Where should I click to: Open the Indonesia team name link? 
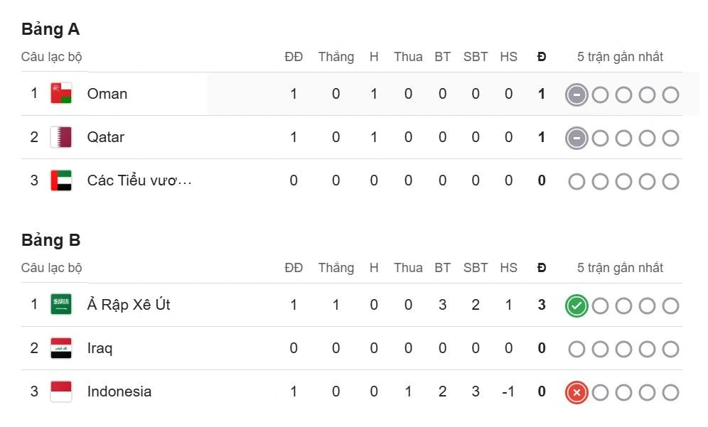point(119,391)
